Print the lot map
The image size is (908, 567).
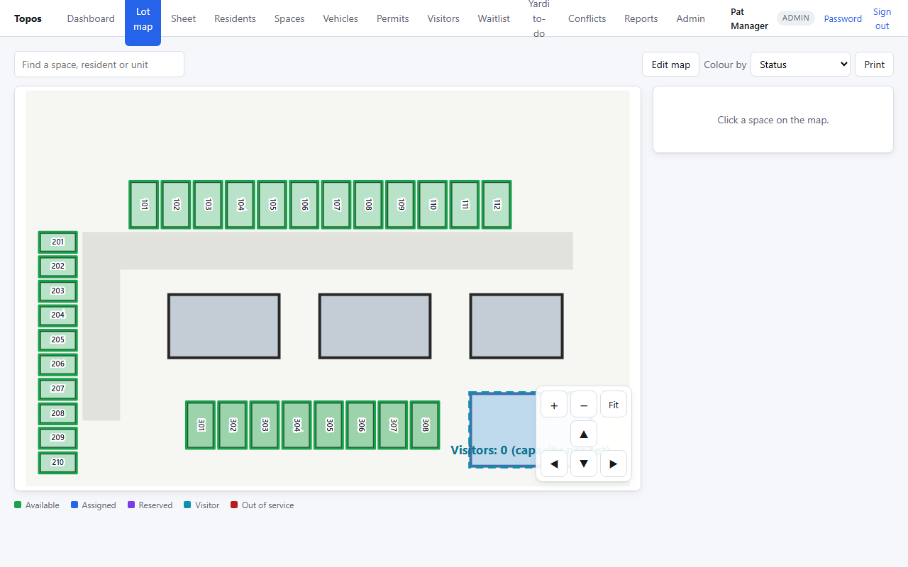click(x=874, y=64)
